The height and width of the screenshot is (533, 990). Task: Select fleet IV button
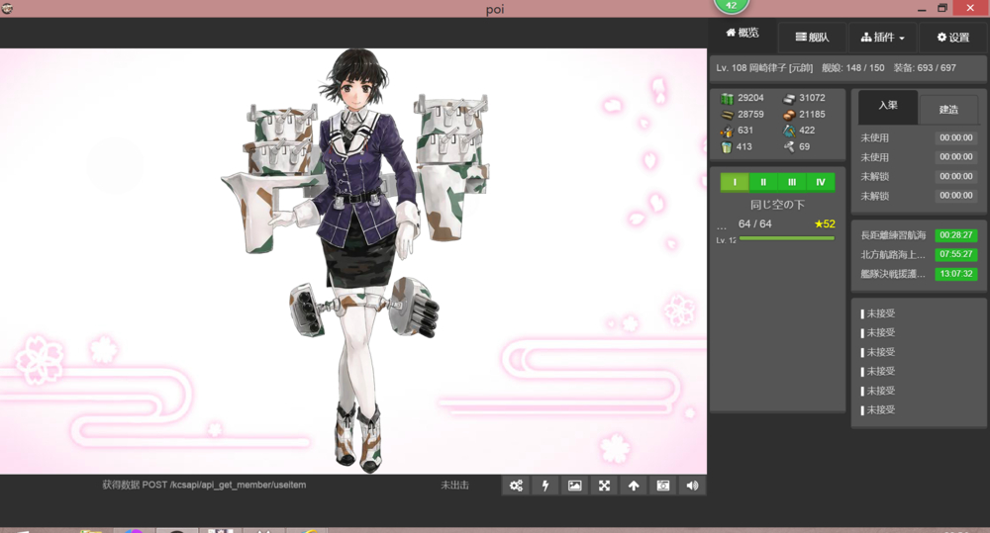pos(820,182)
